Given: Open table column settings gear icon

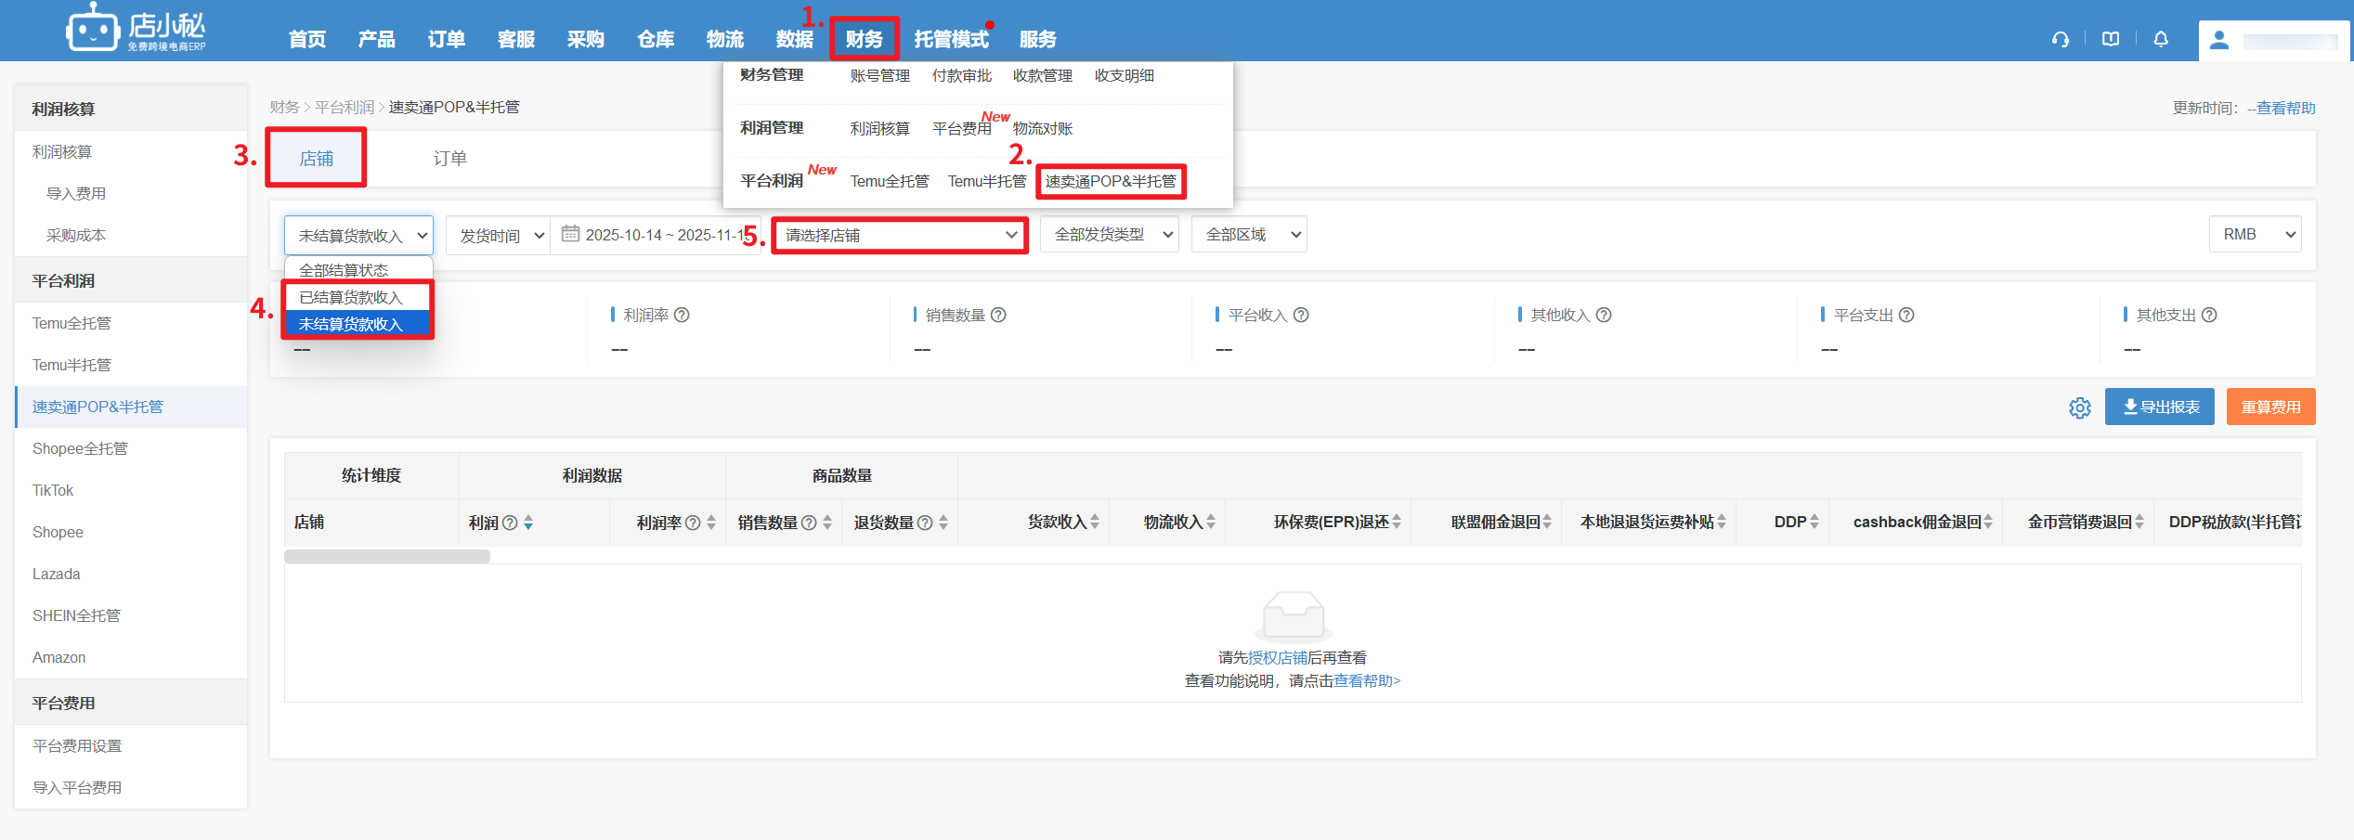Looking at the screenshot, I should (x=2080, y=407).
